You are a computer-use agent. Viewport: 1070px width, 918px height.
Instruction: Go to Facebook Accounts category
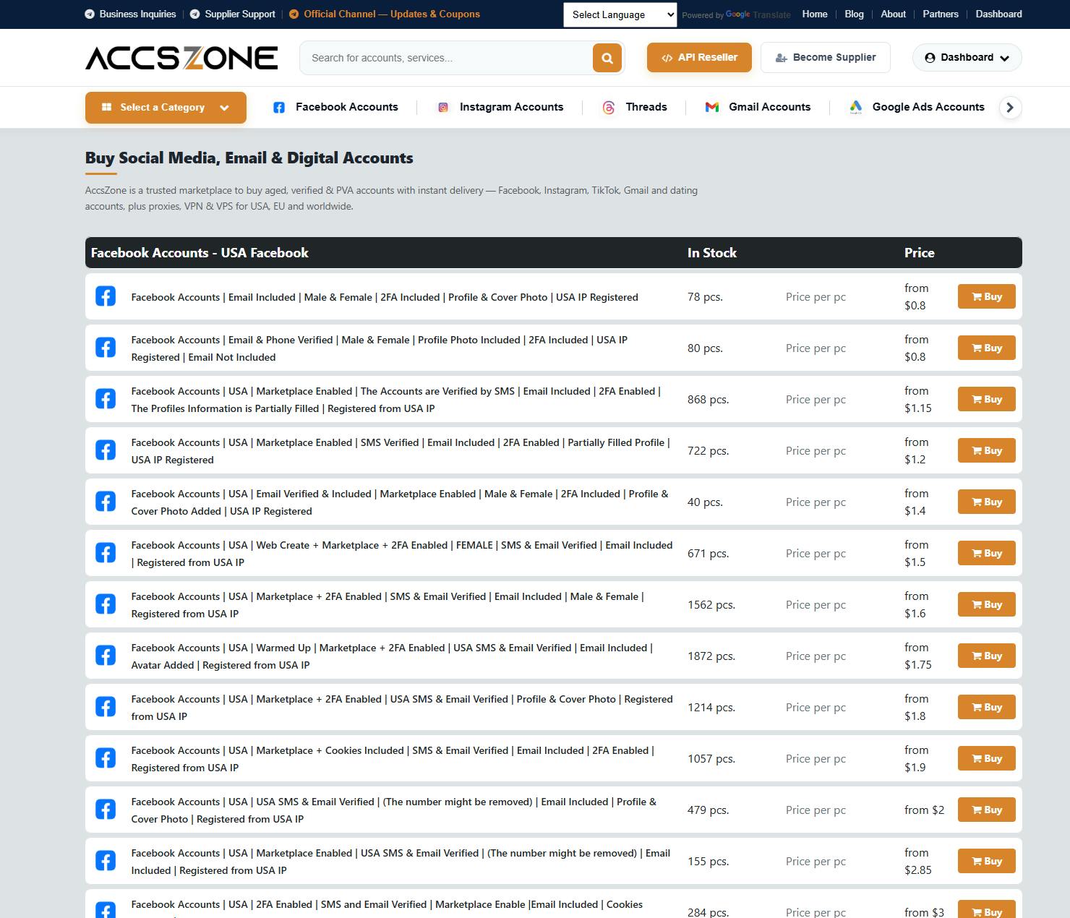[x=346, y=107]
